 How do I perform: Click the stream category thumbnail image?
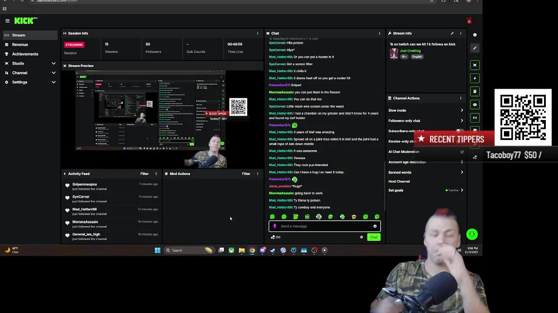coord(394,53)
